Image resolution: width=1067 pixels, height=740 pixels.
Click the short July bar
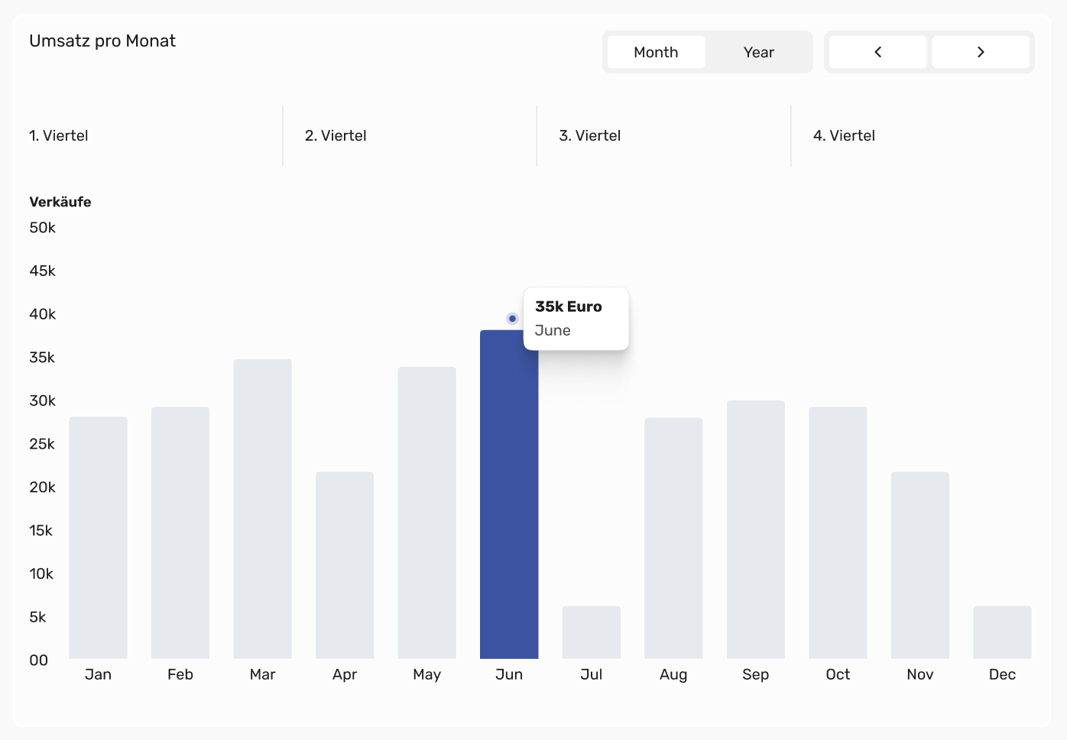[592, 632]
